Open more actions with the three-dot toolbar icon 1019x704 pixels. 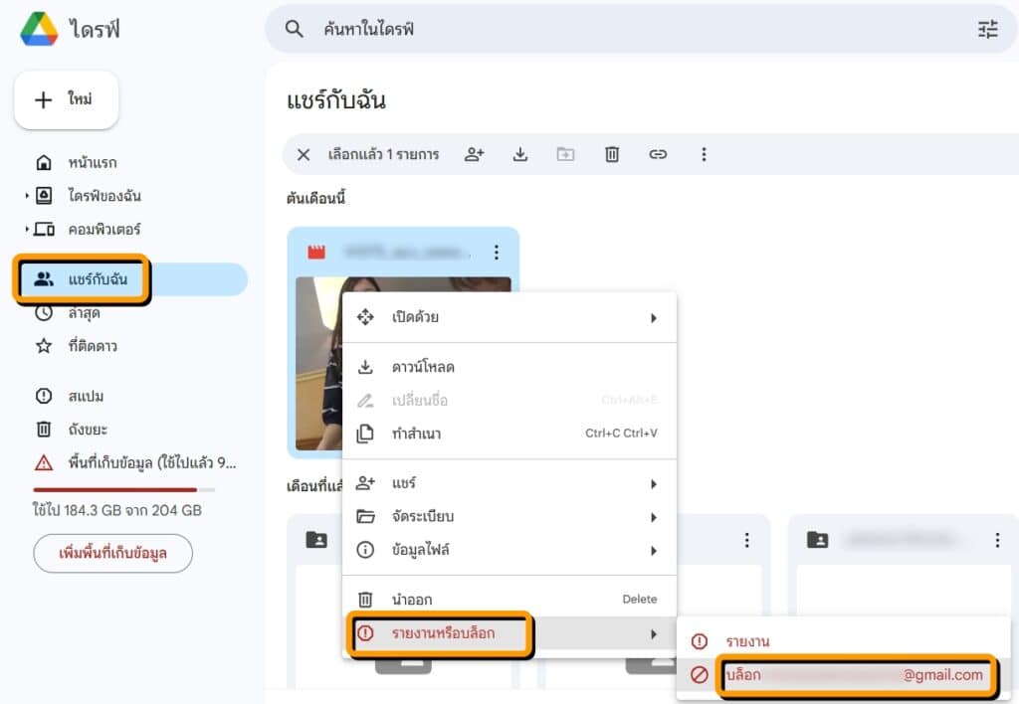pos(704,154)
